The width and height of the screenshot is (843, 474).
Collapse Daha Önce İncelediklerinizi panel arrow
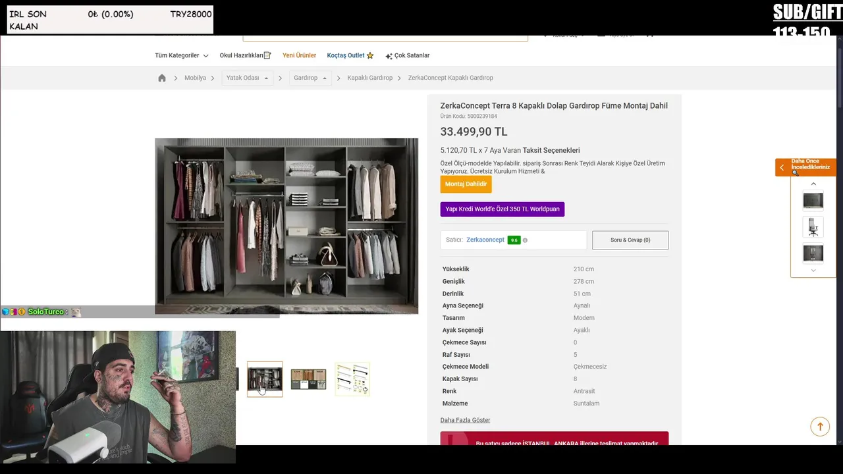(x=782, y=167)
